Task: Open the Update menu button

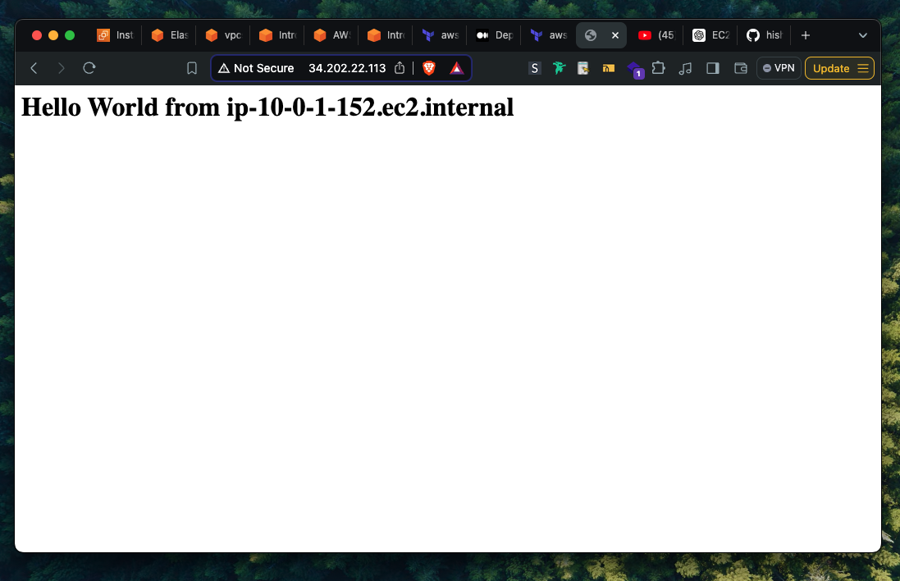Action: [x=839, y=68]
